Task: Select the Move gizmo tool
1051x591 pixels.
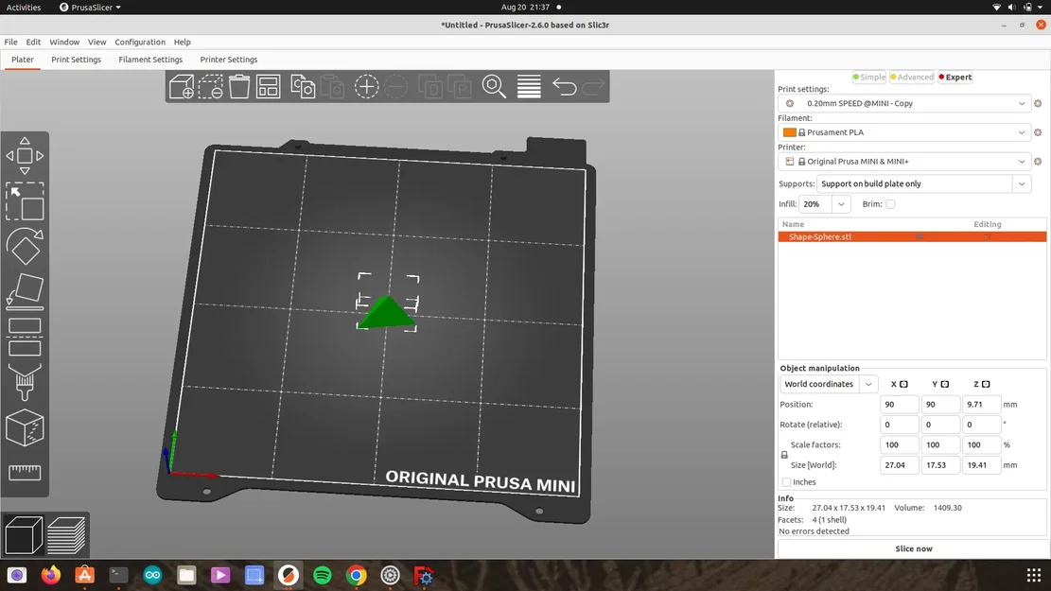Action: (25, 156)
